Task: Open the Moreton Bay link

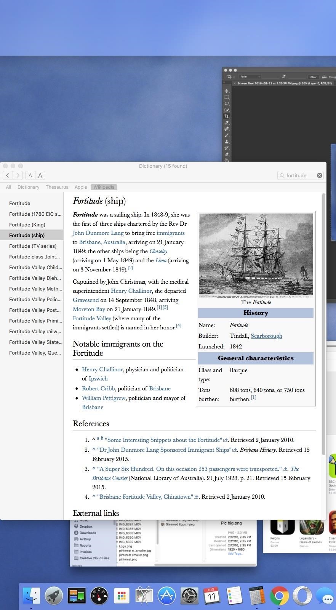Action: [89, 309]
